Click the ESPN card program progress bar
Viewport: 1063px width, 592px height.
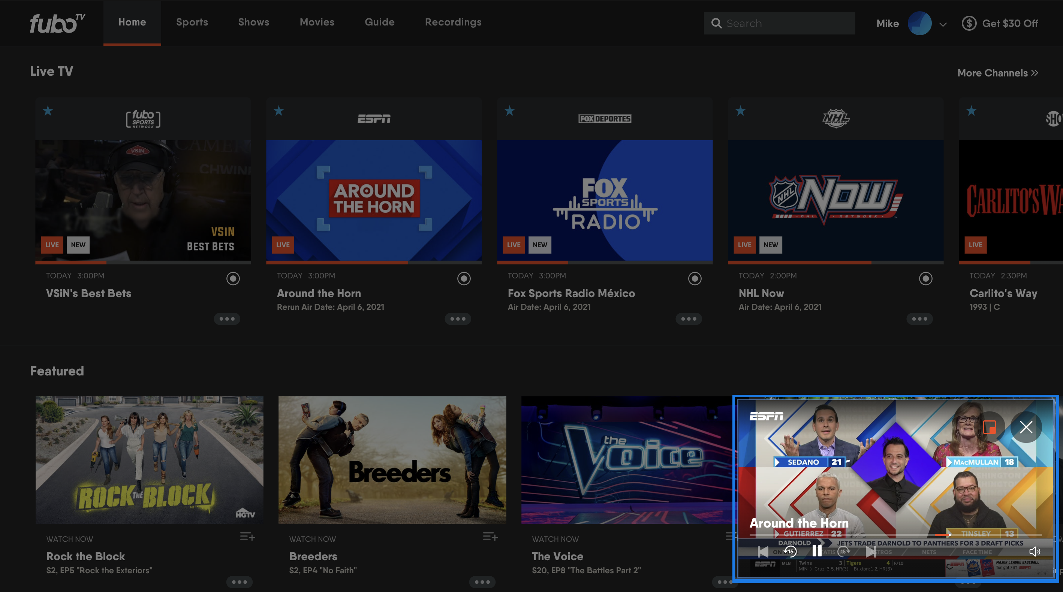coord(374,262)
